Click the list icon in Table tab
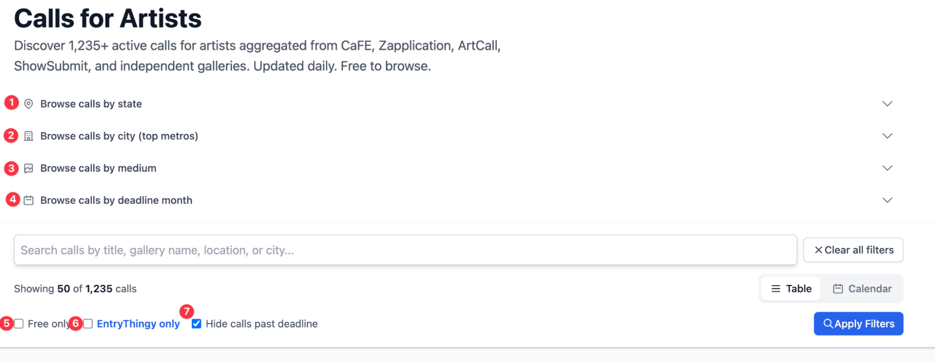 tap(776, 289)
